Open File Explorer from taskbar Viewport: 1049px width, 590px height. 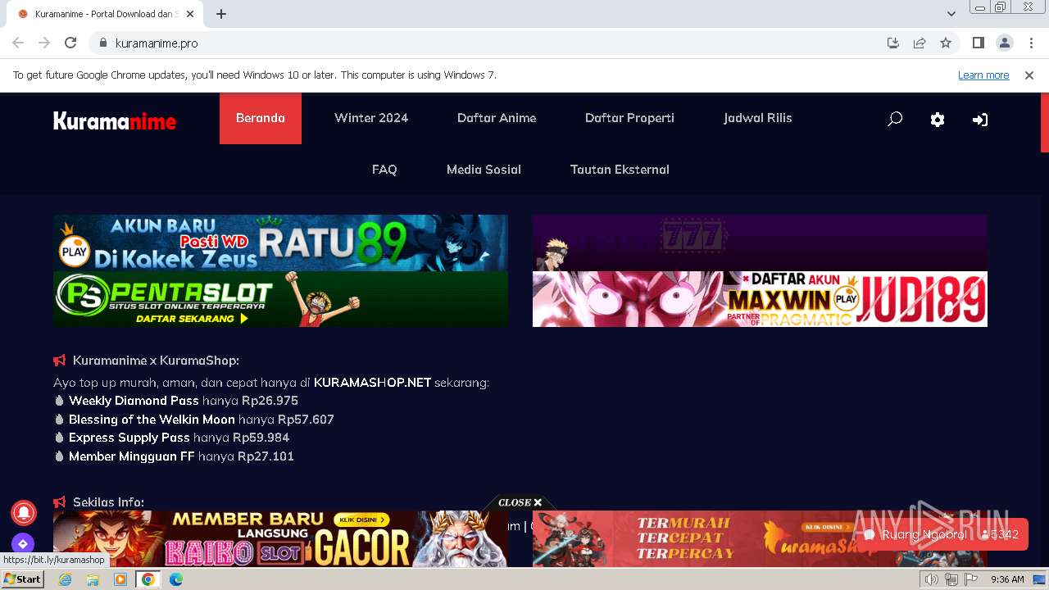pos(93,579)
